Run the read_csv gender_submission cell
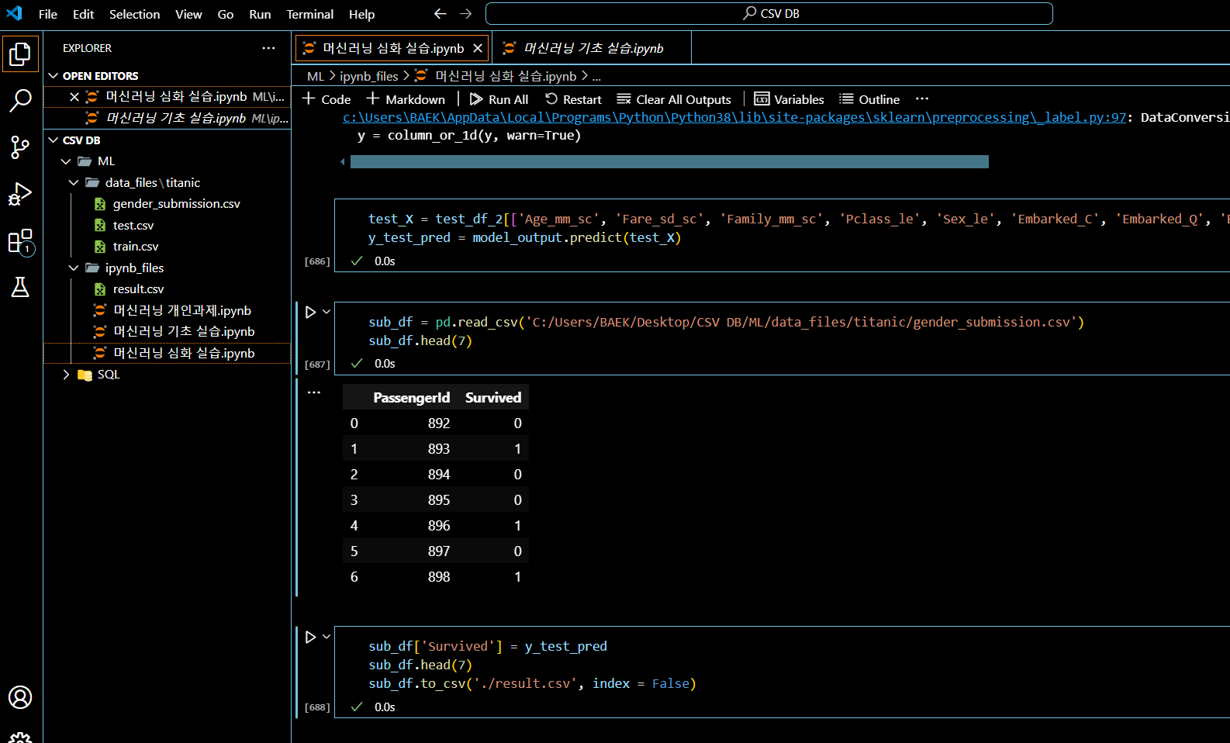The image size is (1230, 743). click(x=310, y=313)
